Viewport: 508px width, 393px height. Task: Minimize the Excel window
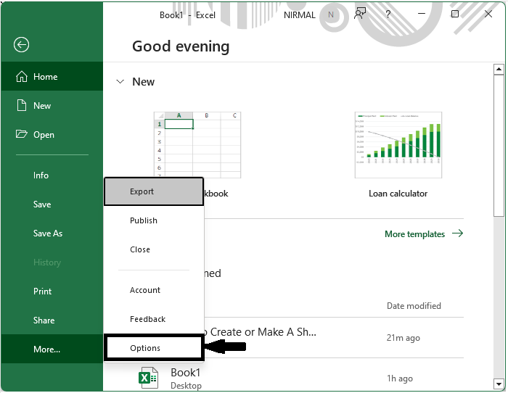coord(422,14)
